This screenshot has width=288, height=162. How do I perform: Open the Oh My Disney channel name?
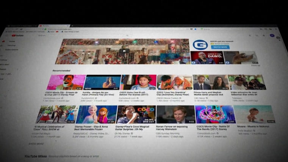122,133
